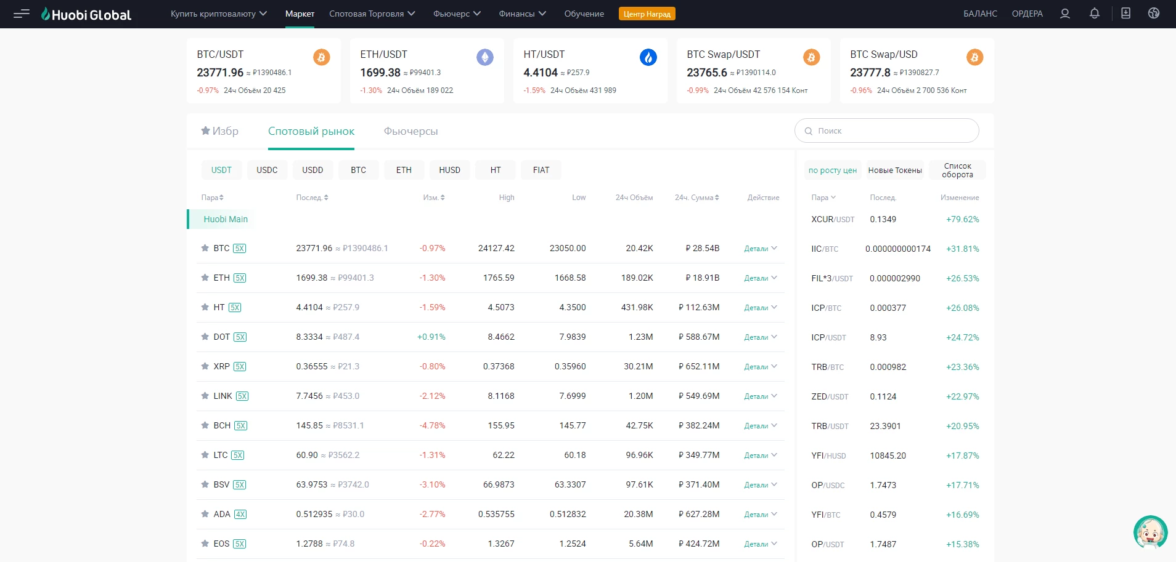Select Huobi Main section label
Screen dimensions: 1176x562
click(x=226, y=219)
